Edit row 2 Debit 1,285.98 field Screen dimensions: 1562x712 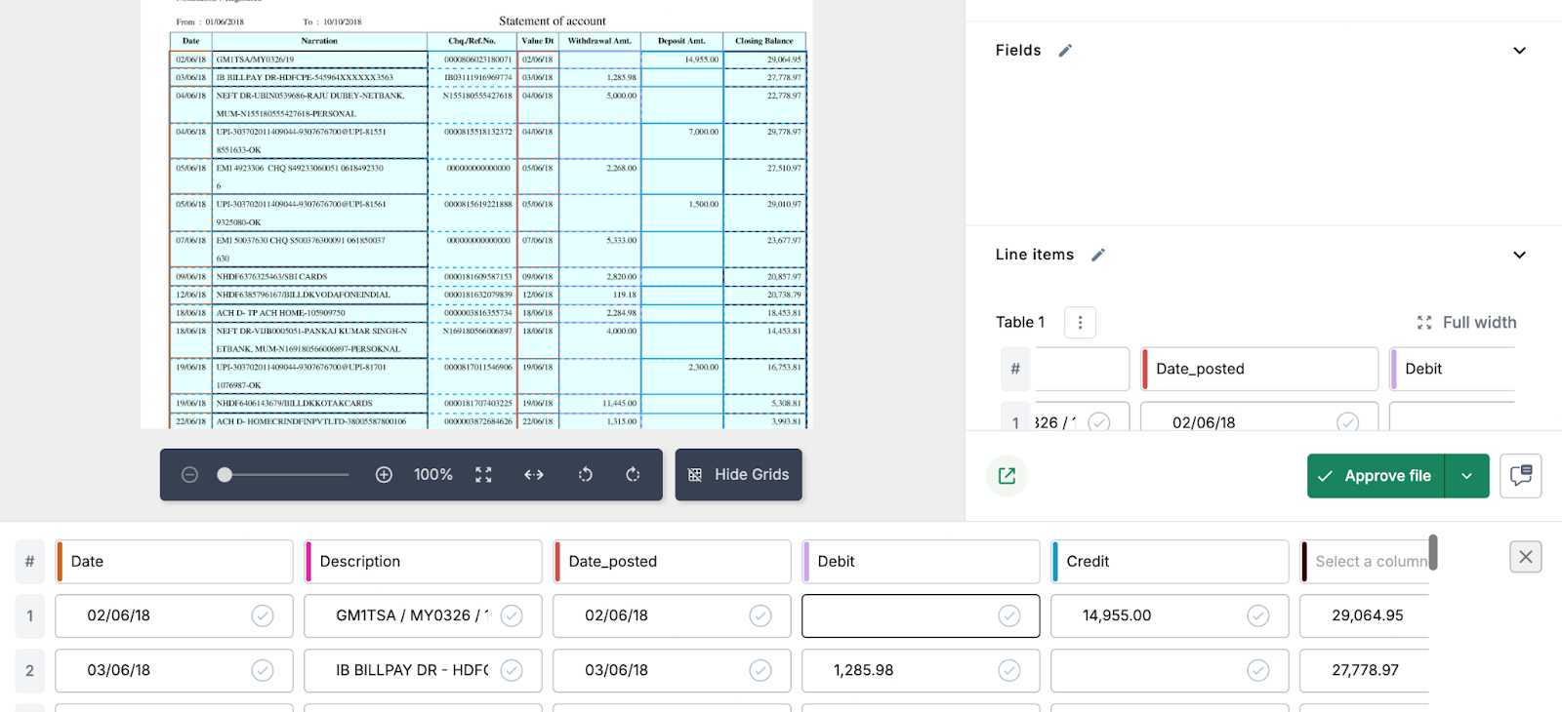tap(922, 670)
